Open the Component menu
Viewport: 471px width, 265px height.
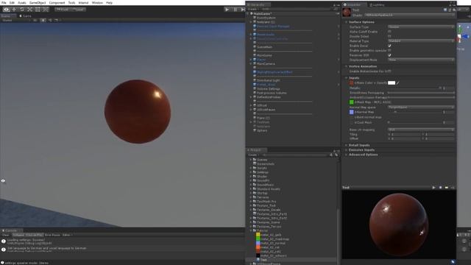click(57, 3)
